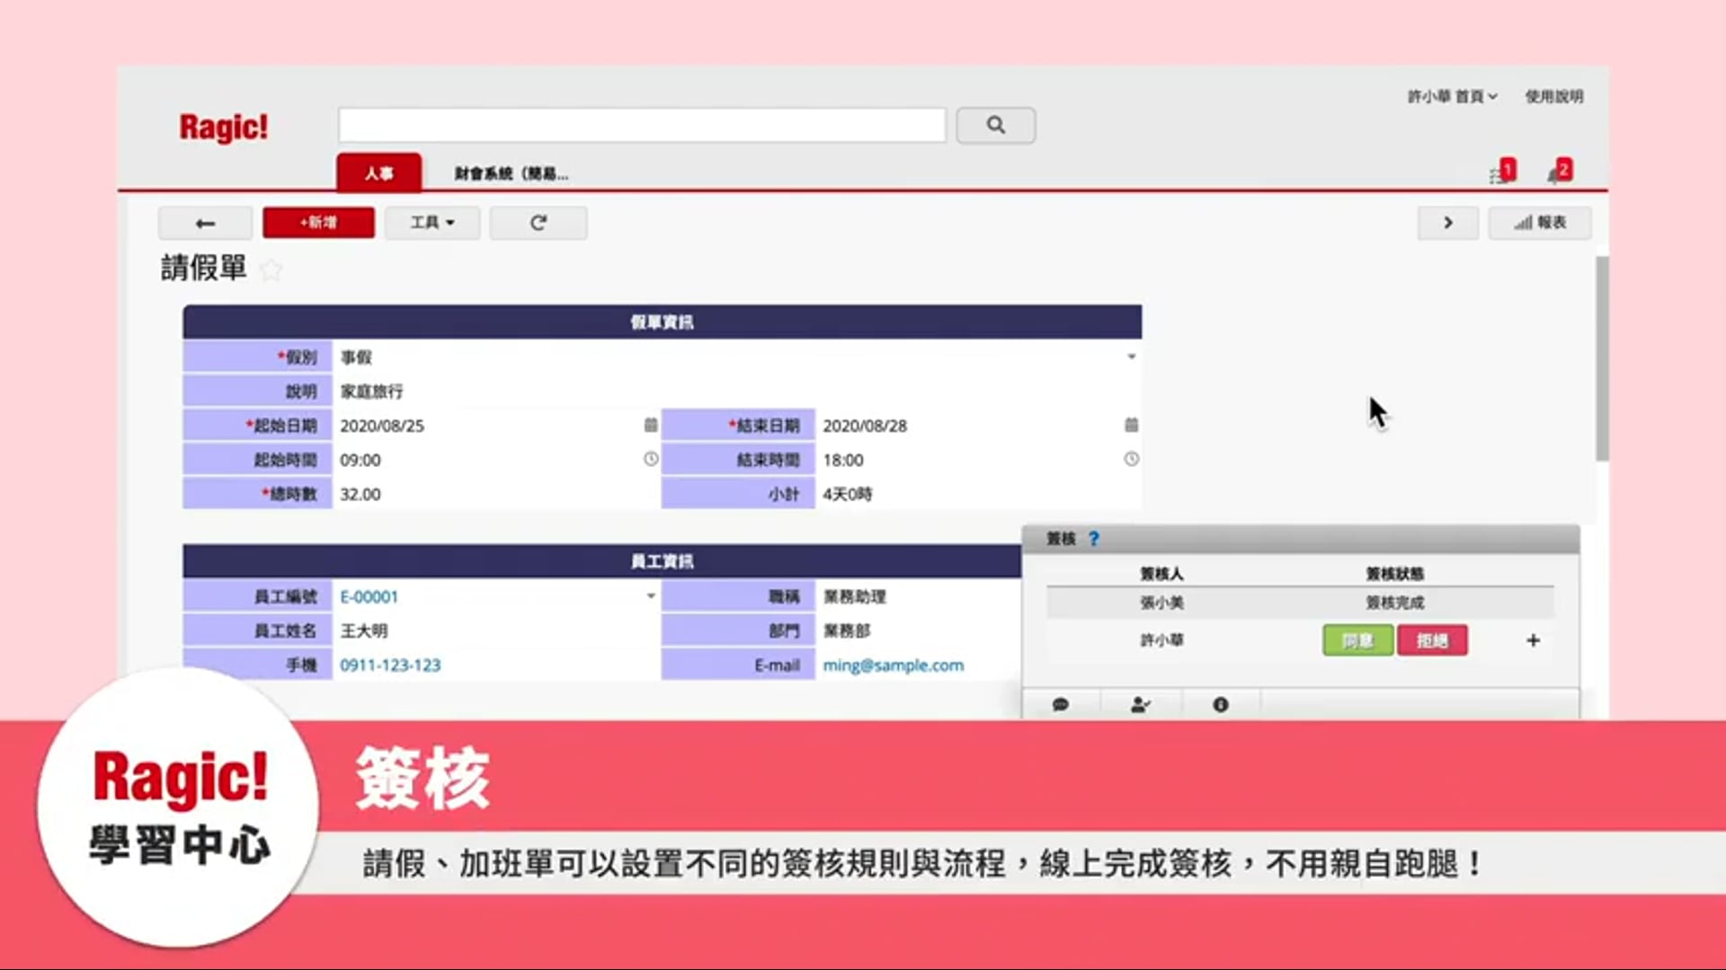Click the 員工姓名 value 王大明
Screen dimensions: 1726x970
pyautogui.click(x=364, y=631)
